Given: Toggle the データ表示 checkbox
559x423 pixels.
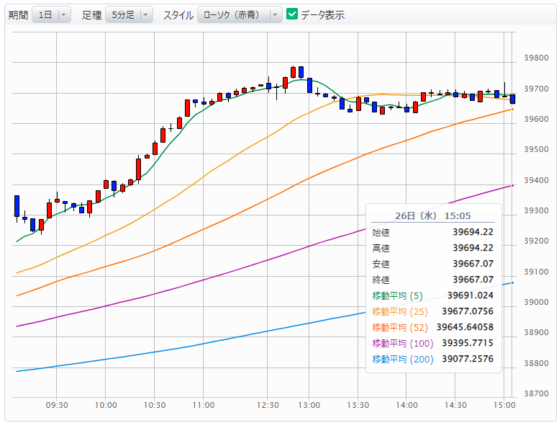Looking at the screenshot, I should [292, 14].
